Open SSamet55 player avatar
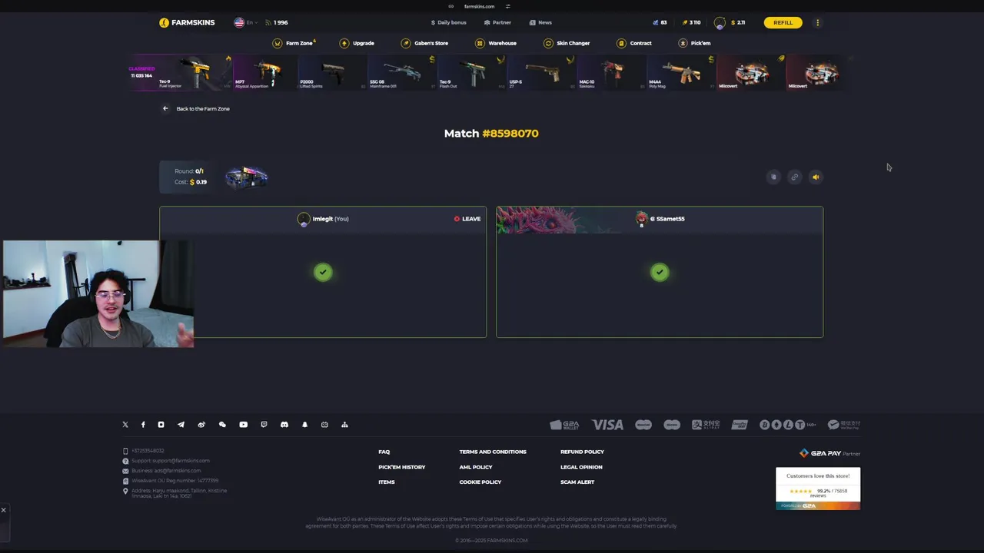This screenshot has width=984, height=553. tap(641, 220)
